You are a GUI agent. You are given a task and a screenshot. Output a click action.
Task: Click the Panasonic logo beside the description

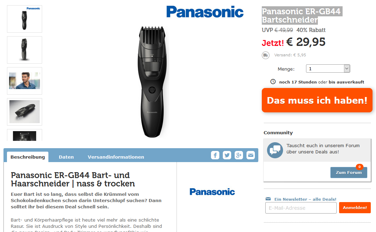[x=212, y=192]
